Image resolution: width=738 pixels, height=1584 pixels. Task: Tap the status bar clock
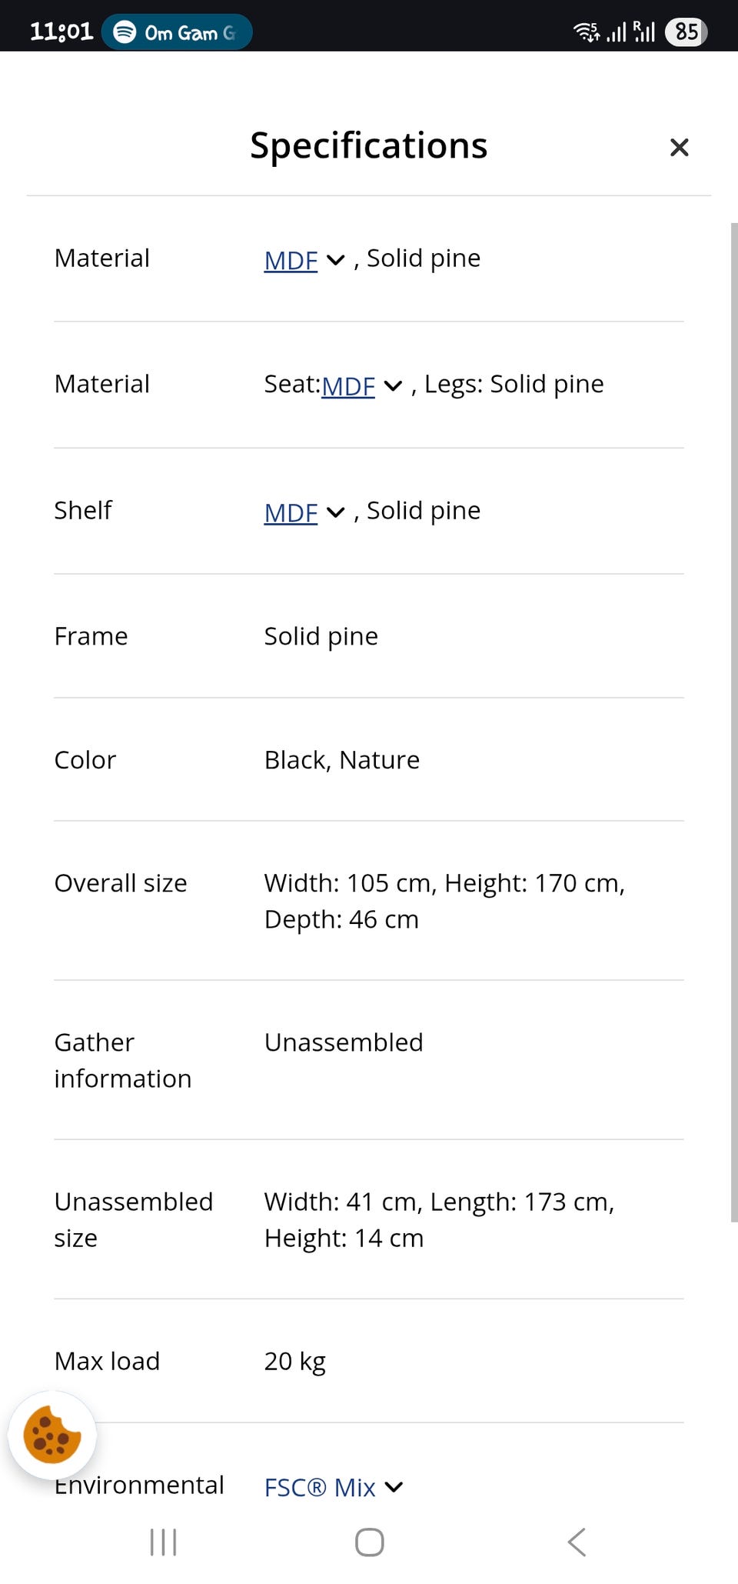click(61, 32)
